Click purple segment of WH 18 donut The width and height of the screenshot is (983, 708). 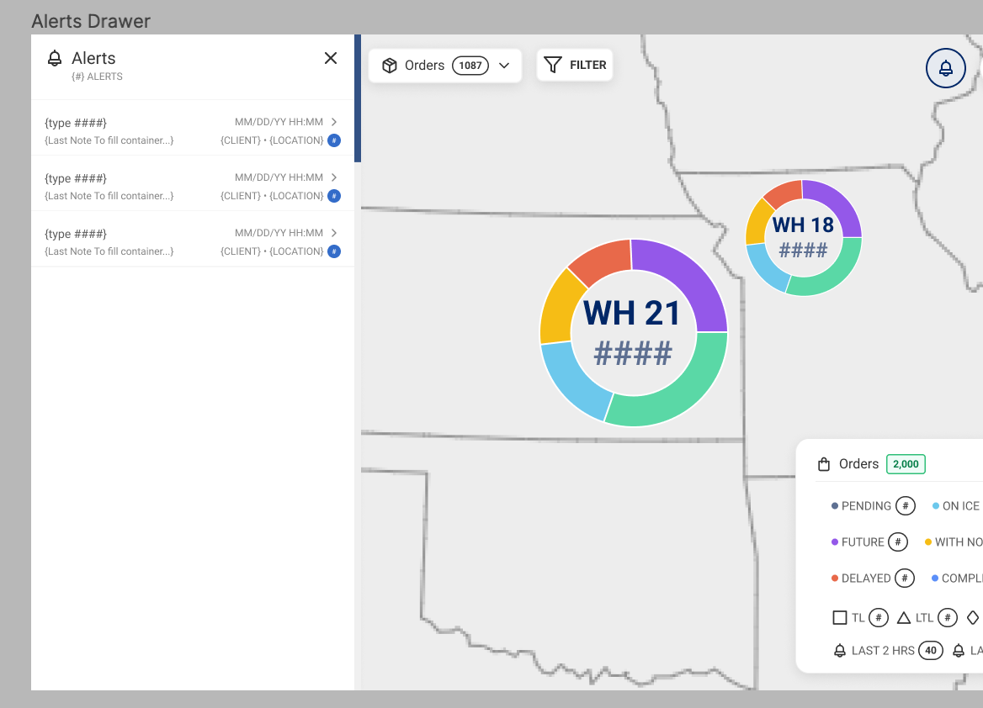[x=837, y=203]
